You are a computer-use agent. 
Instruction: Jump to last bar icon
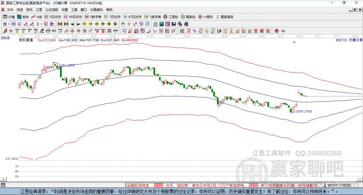click(66, 24)
